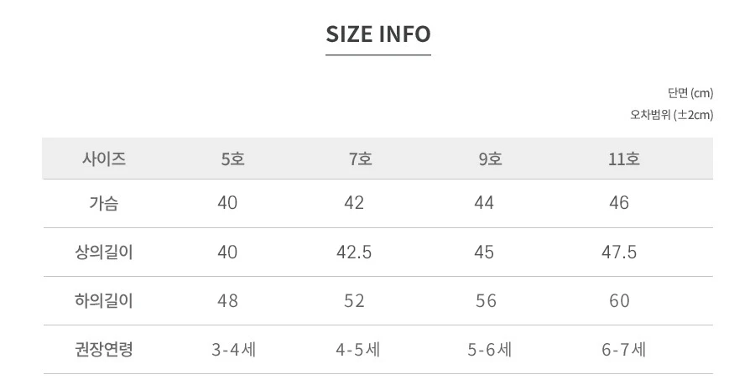This screenshot has height=385, width=755.
Task: Select the 상의길이 row label
Action: click(x=103, y=252)
